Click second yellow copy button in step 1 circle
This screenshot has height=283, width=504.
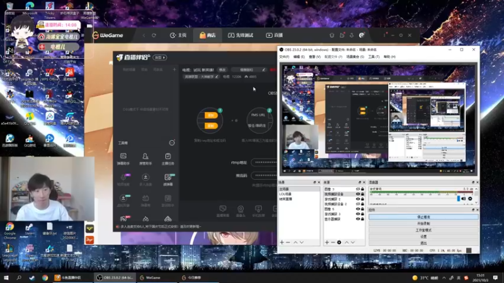coord(211,125)
